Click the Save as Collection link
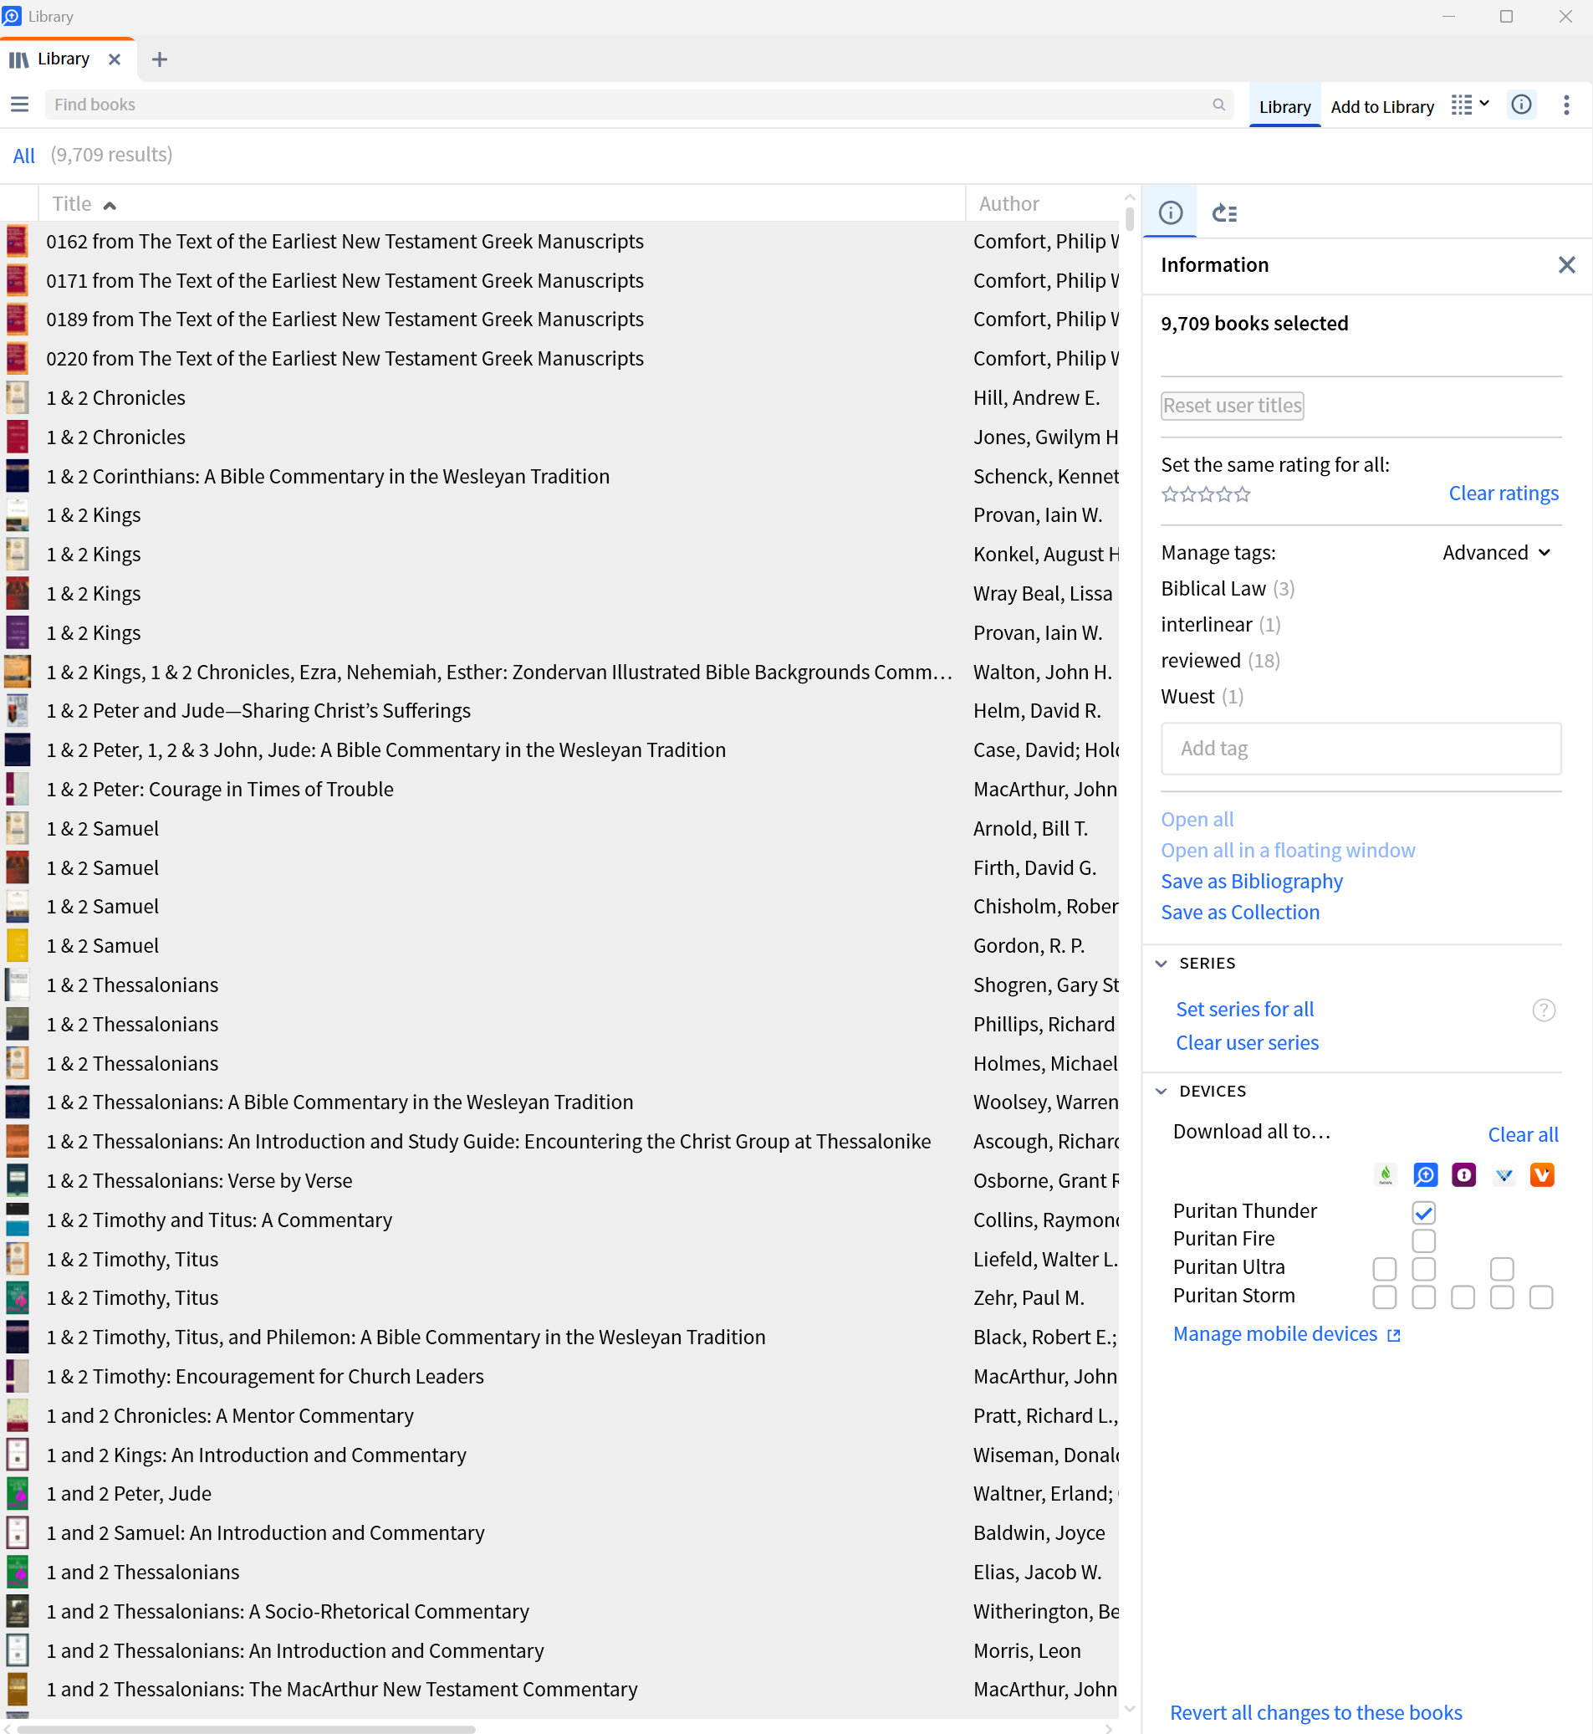 [1239, 912]
